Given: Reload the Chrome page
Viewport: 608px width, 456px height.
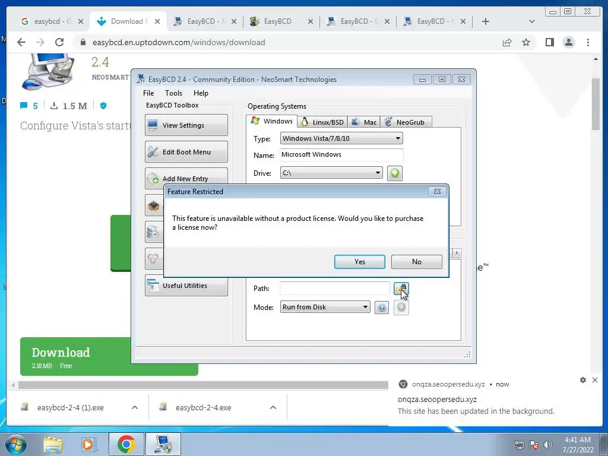Looking at the screenshot, I should pos(59,42).
